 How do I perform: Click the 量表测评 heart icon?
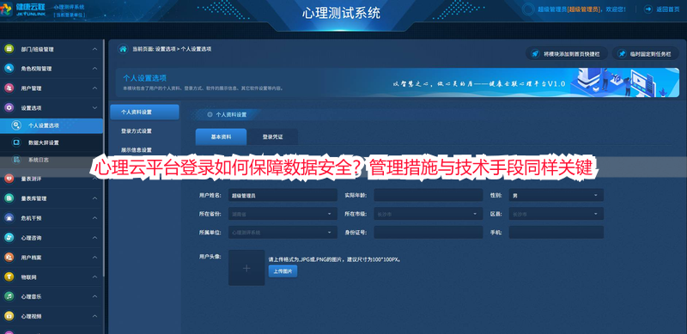coord(9,179)
